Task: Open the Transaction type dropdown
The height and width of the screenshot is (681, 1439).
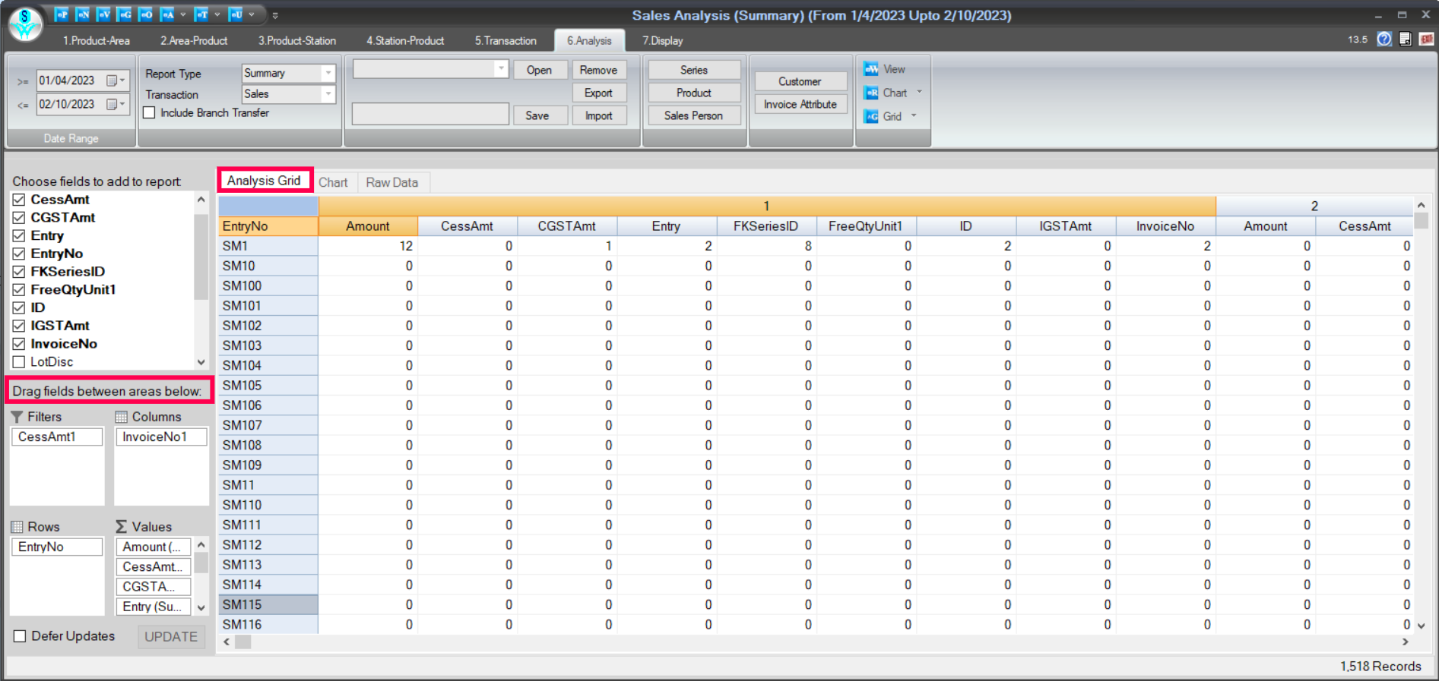Action: pos(328,94)
